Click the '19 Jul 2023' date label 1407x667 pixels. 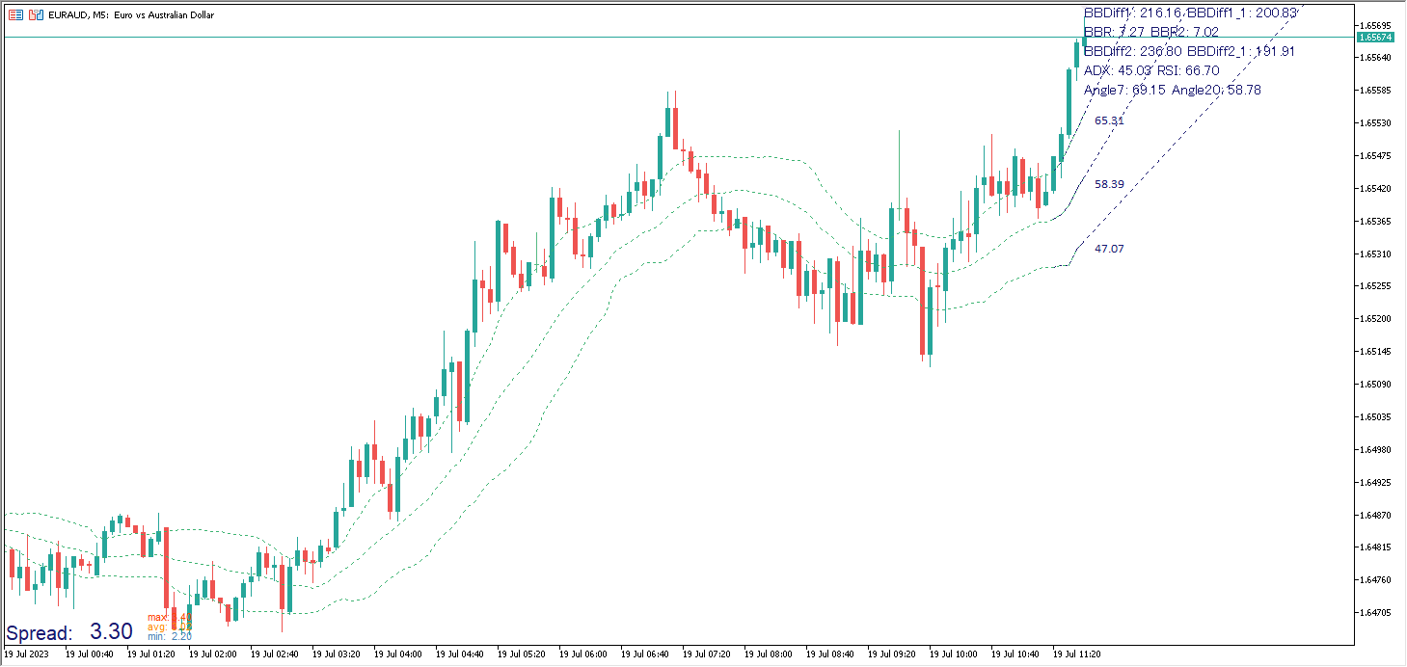pos(27,654)
